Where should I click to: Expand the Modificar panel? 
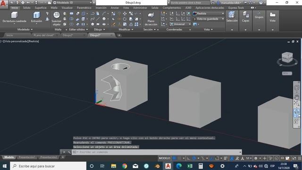point(126,29)
